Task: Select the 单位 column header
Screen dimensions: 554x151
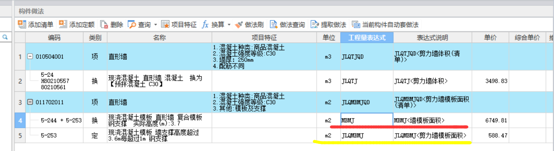Action: click(x=328, y=38)
